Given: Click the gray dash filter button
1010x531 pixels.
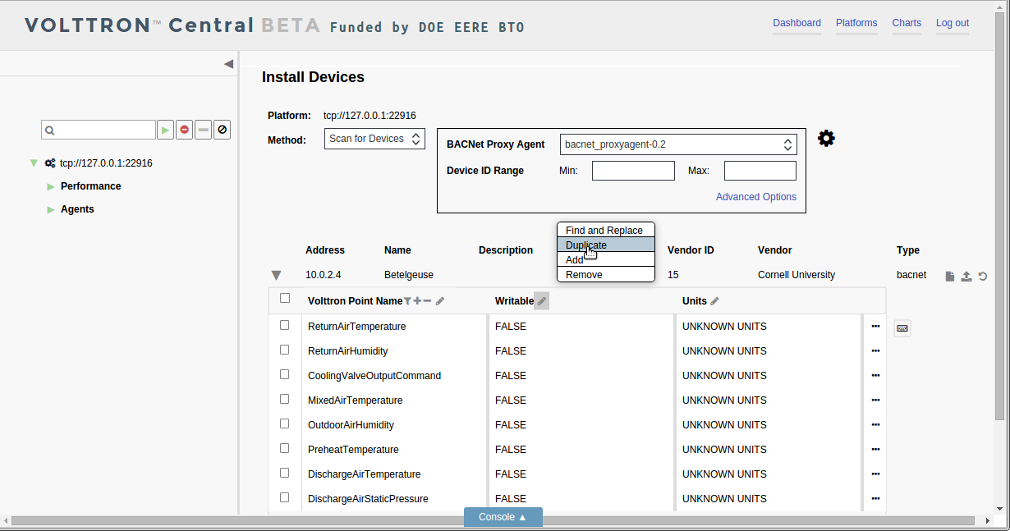Looking at the screenshot, I should pyautogui.click(x=204, y=130).
